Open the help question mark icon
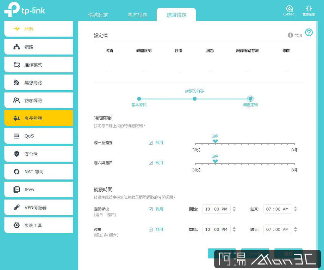324x270 pixels. pyautogui.click(x=309, y=33)
